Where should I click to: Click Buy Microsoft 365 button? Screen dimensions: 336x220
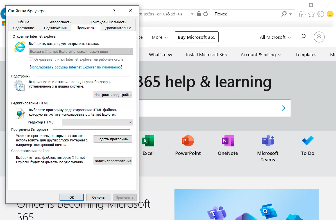click(x=196, y=37)
